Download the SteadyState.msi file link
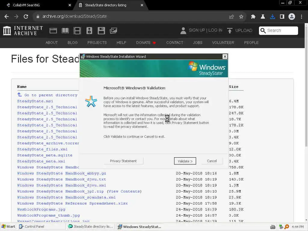The width and height of the screenshot is (308, 231). [35, 101]
